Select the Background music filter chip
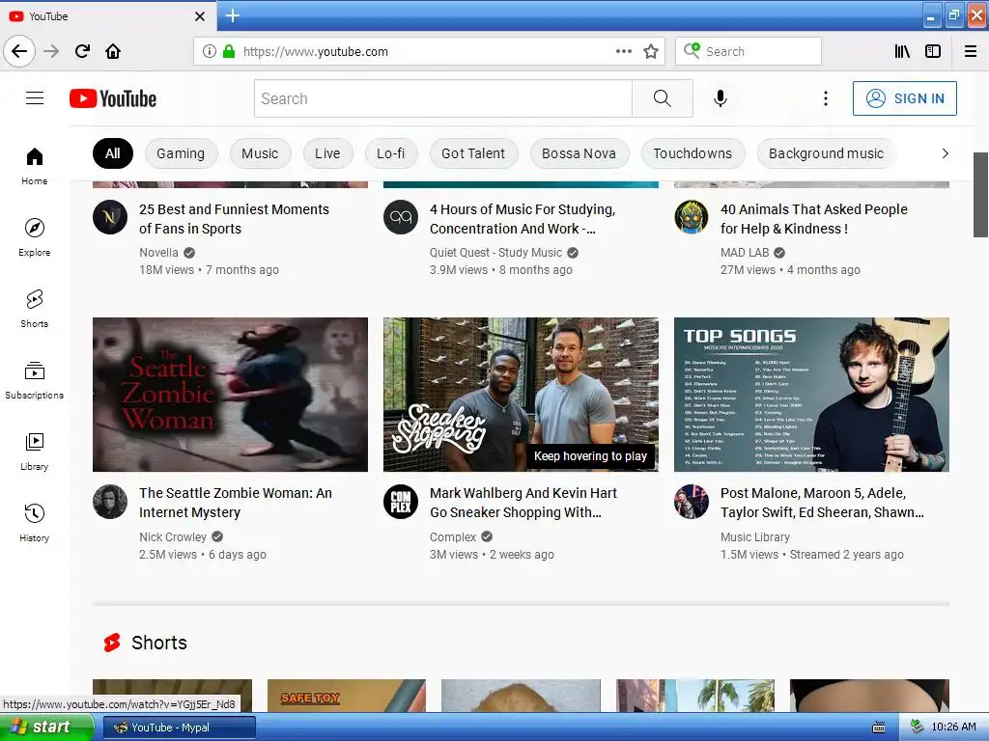The width and height of the screenshot is (989, 741). point(827,153)
